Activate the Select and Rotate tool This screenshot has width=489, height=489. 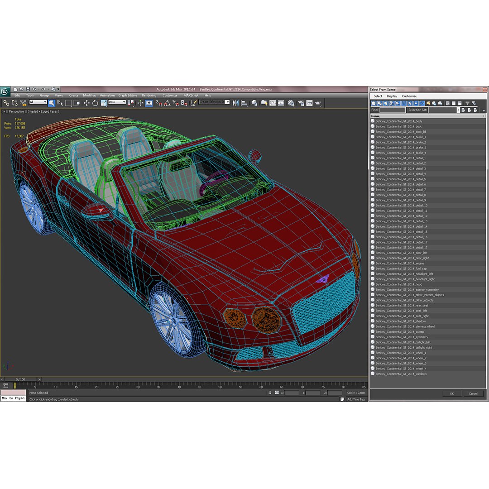click(x=95, y=103)
